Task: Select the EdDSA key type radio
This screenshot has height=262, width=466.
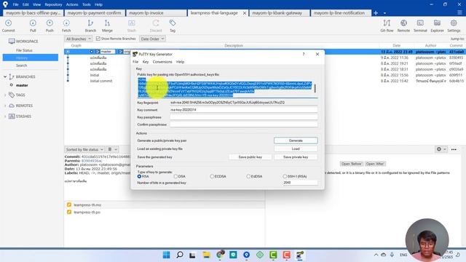Action: [x=248, y=176]
